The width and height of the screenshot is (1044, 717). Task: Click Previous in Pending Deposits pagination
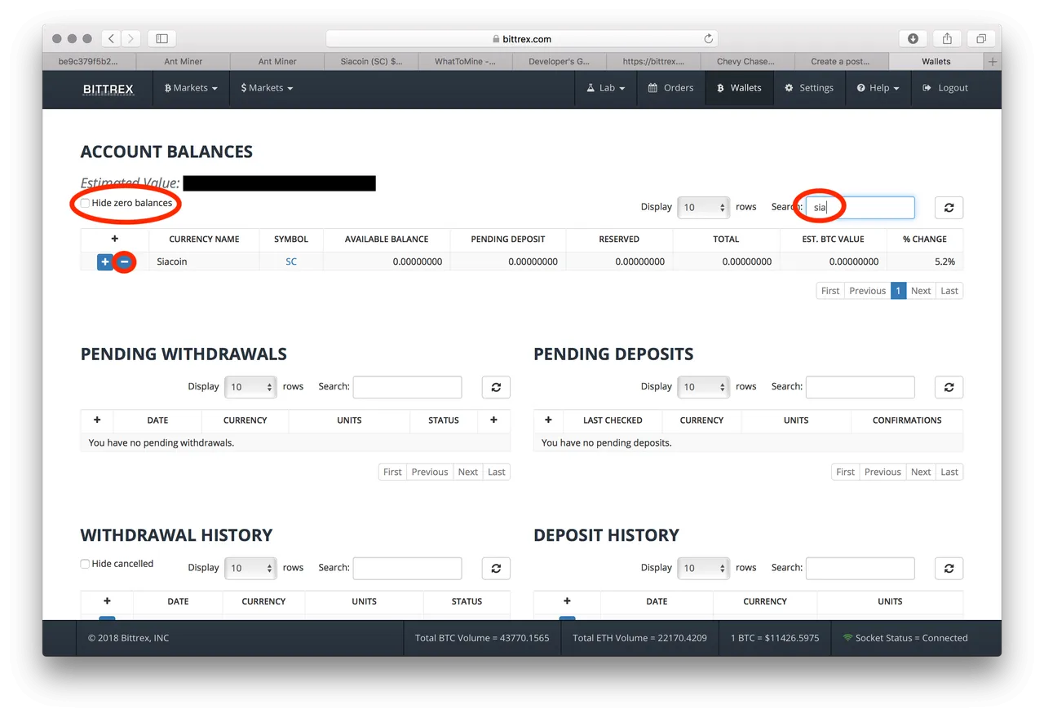(x=883, y=472)
